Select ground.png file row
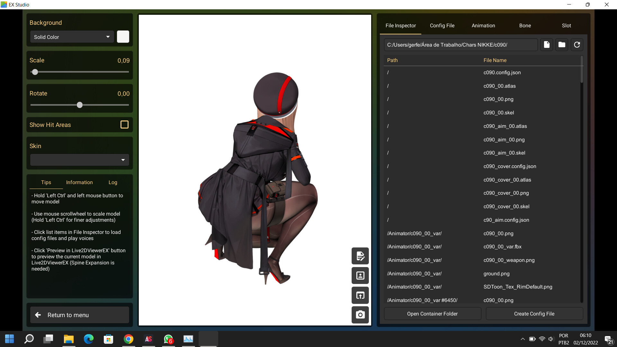 pyautogui.click(x=482, y=274)
